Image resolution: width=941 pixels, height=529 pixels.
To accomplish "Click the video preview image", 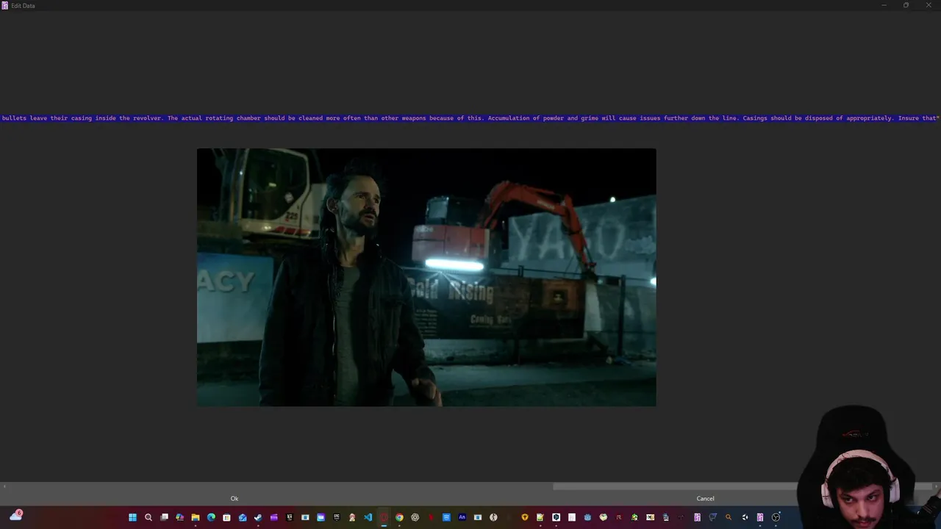I will [x=426, y=277].
